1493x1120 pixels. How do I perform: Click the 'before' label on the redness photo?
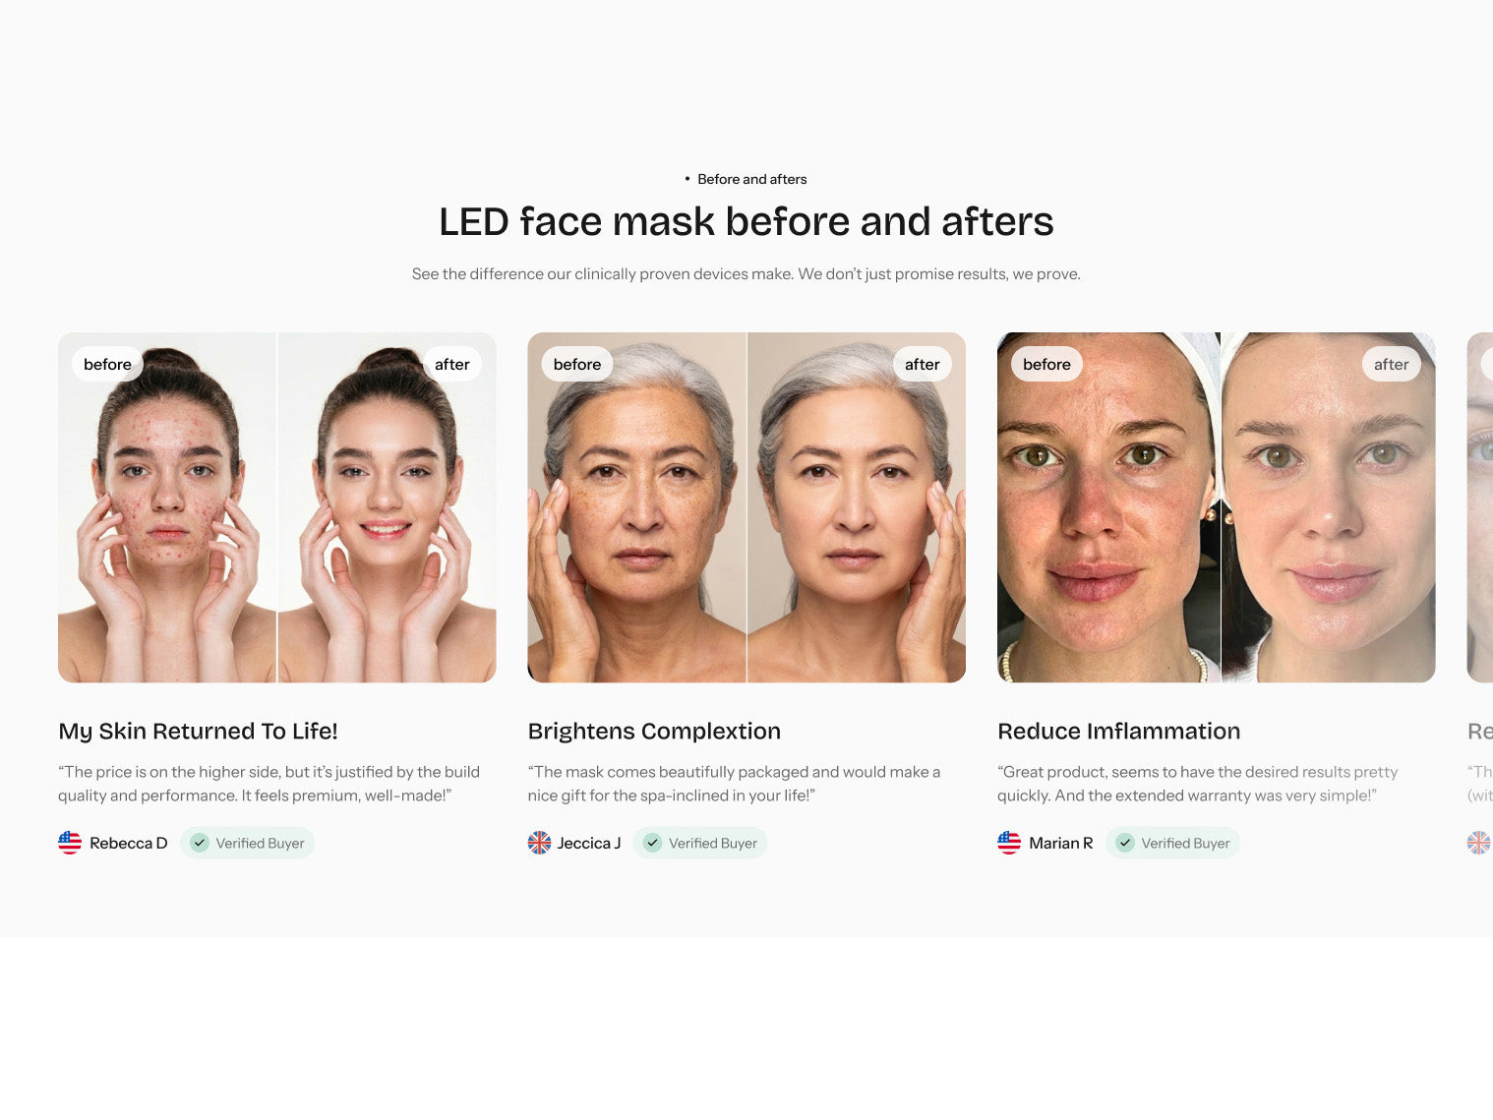tap(1046, 364)
